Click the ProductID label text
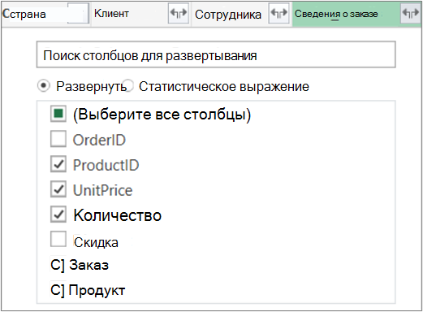 106,165
